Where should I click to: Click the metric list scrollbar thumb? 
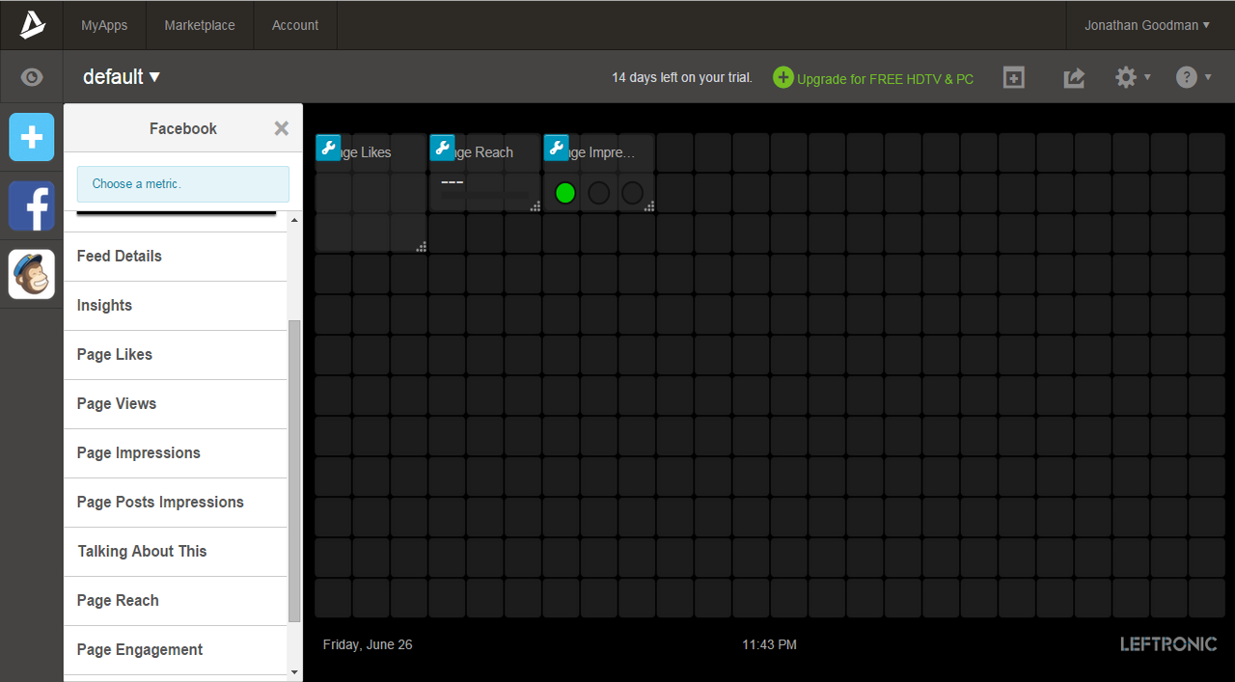pos(294,471)
